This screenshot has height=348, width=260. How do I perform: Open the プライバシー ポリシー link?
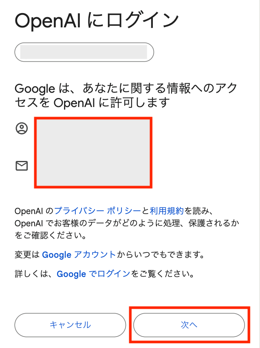tap(97, 211)
